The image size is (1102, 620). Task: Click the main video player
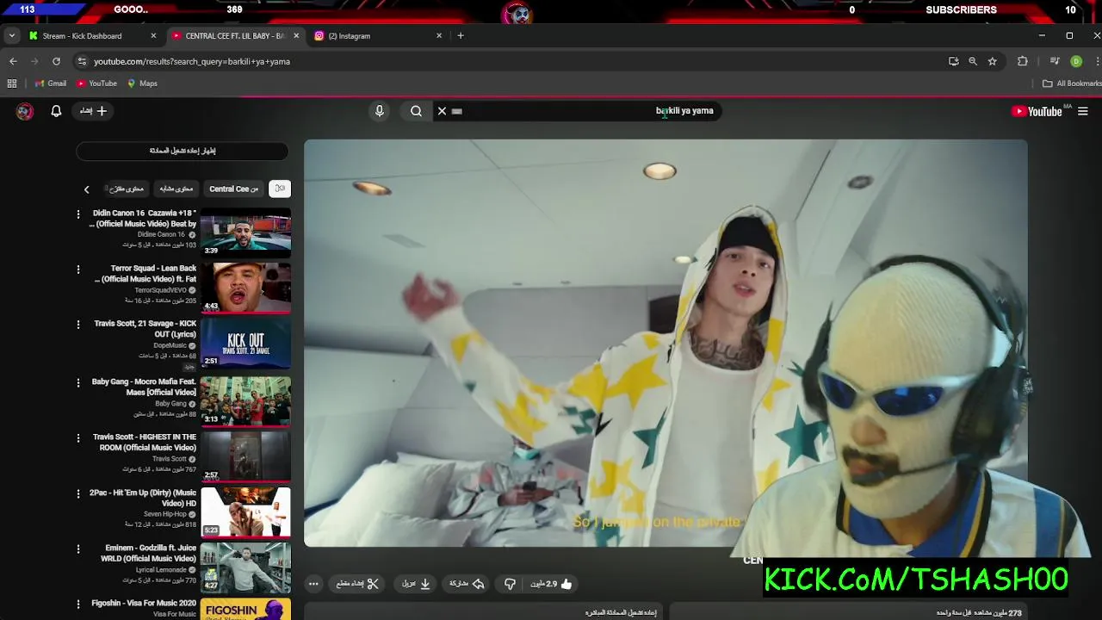[x=666, y=344]
